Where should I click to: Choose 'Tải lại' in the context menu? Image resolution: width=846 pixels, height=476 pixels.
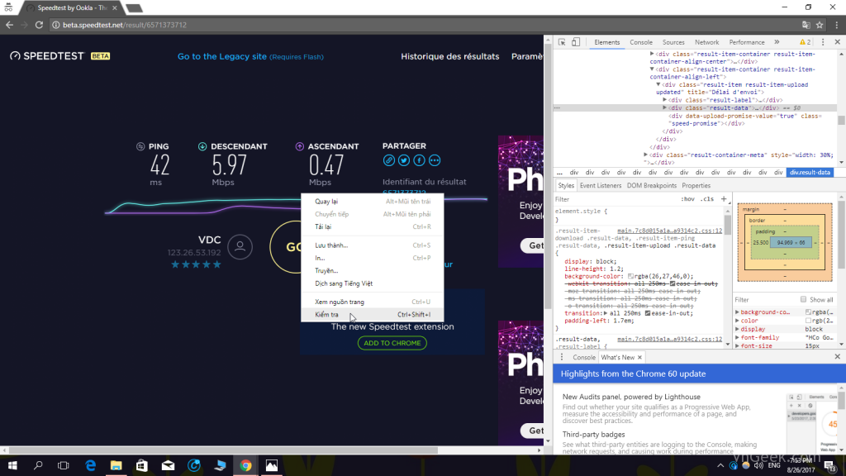click(373, 226)
